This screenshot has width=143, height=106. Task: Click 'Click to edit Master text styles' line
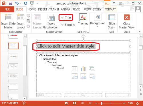pyautogui.click(x=59, y=55)
